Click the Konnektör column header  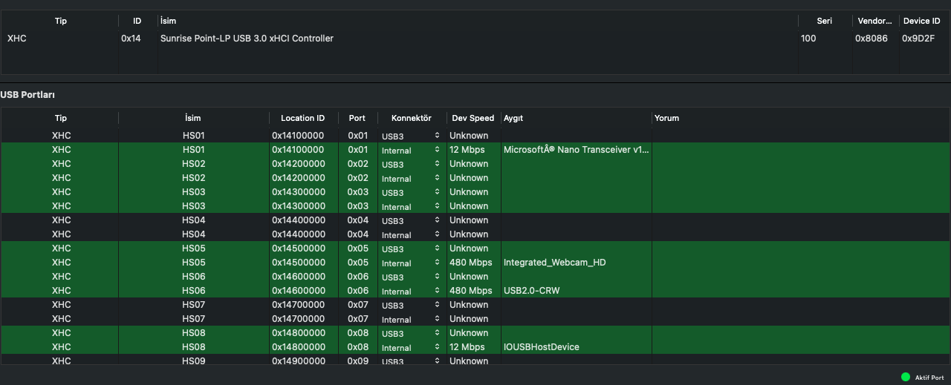coord(411,118)
